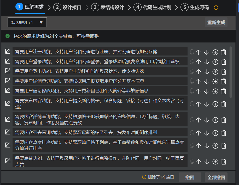The height and width of the screenshot is (185, 239).
Task: Delete the 点赞功能 requirement
Action: 224,162
